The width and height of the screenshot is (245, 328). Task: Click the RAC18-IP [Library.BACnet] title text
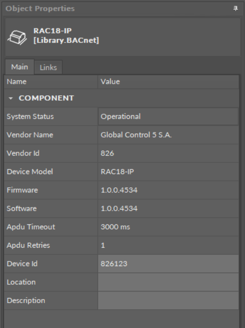(66, 36)
